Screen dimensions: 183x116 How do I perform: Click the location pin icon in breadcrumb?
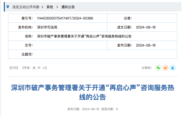click(8, 7)
